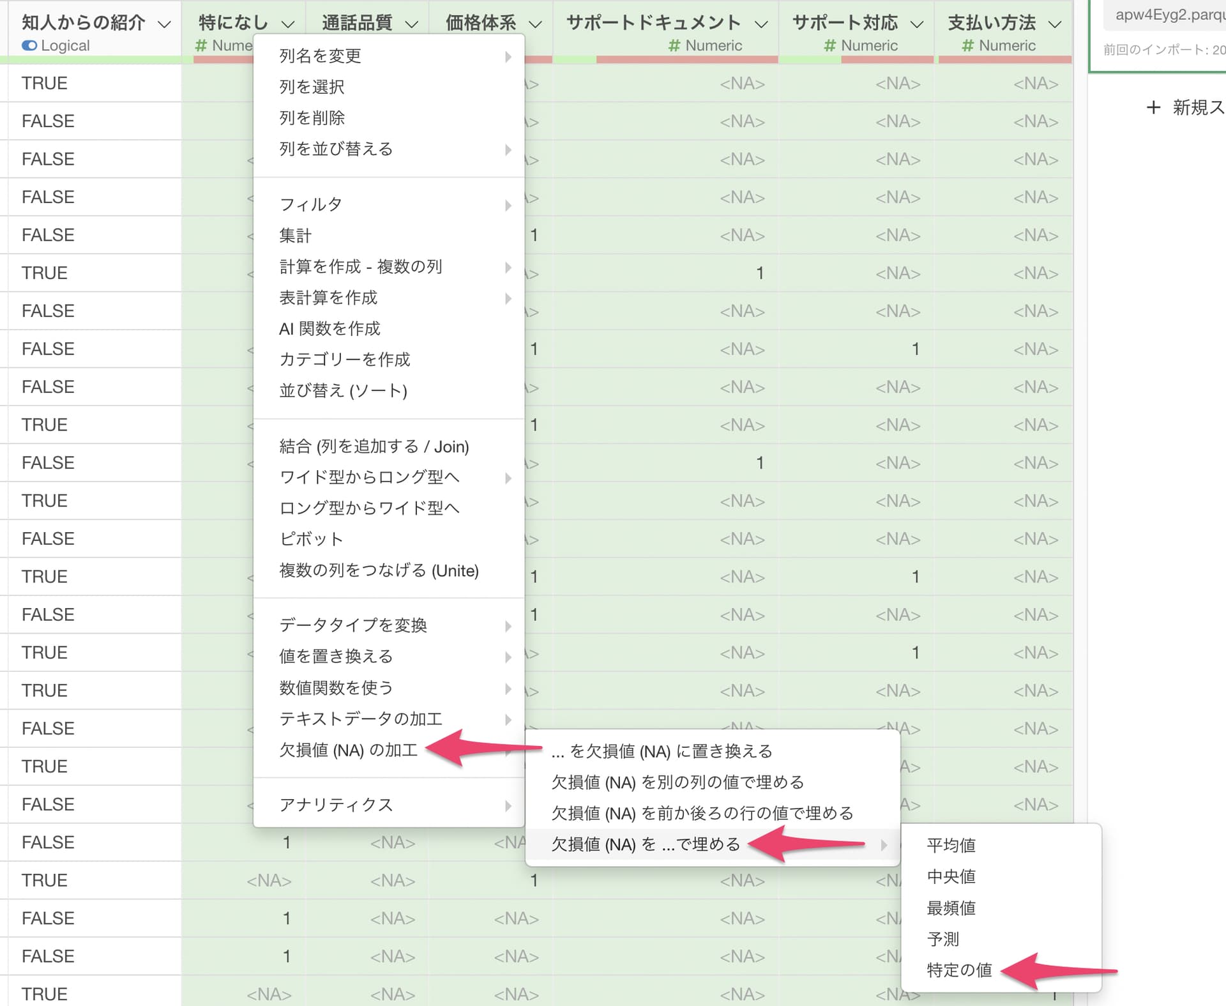Screen dimensions: 1226x1006
Task: Select 中央値 fill option
Action: pyautogui.click(x=951, y=876)
